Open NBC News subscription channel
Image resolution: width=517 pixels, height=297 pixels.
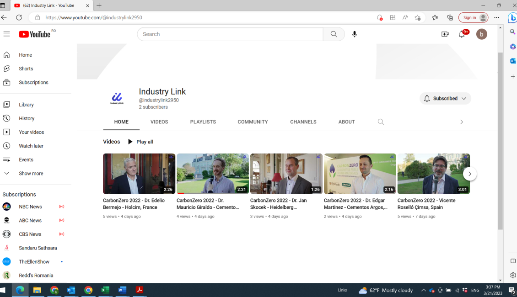[30, 207]
